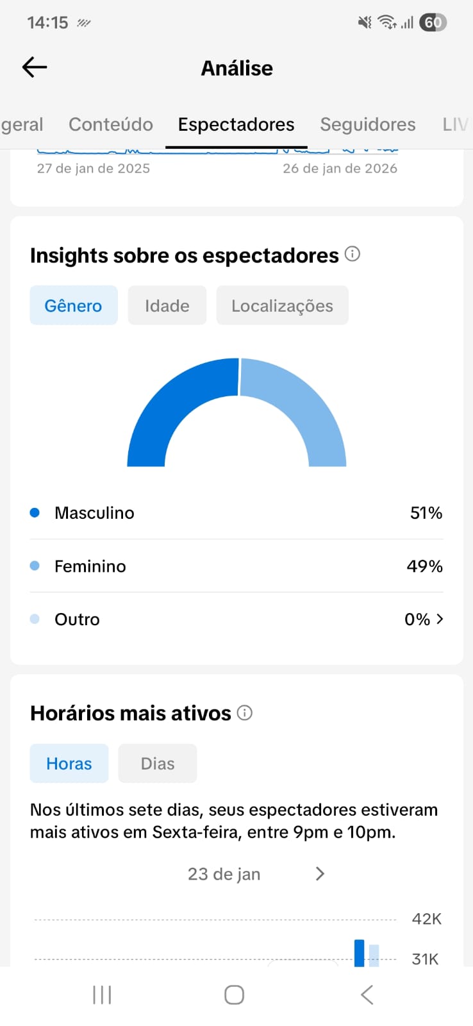Switch to the Seguidores tab
This screenshot has height=1026, width=473.
368,124
